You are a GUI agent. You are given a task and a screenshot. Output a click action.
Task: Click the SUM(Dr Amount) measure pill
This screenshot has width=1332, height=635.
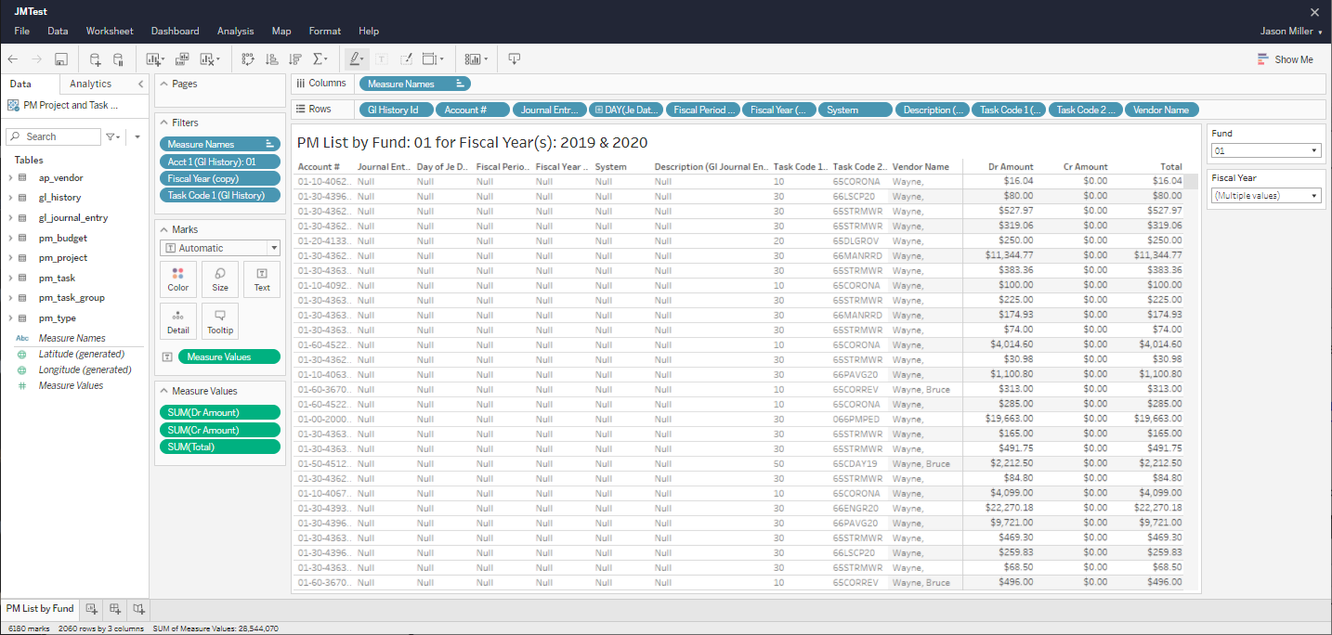[220, 412]
